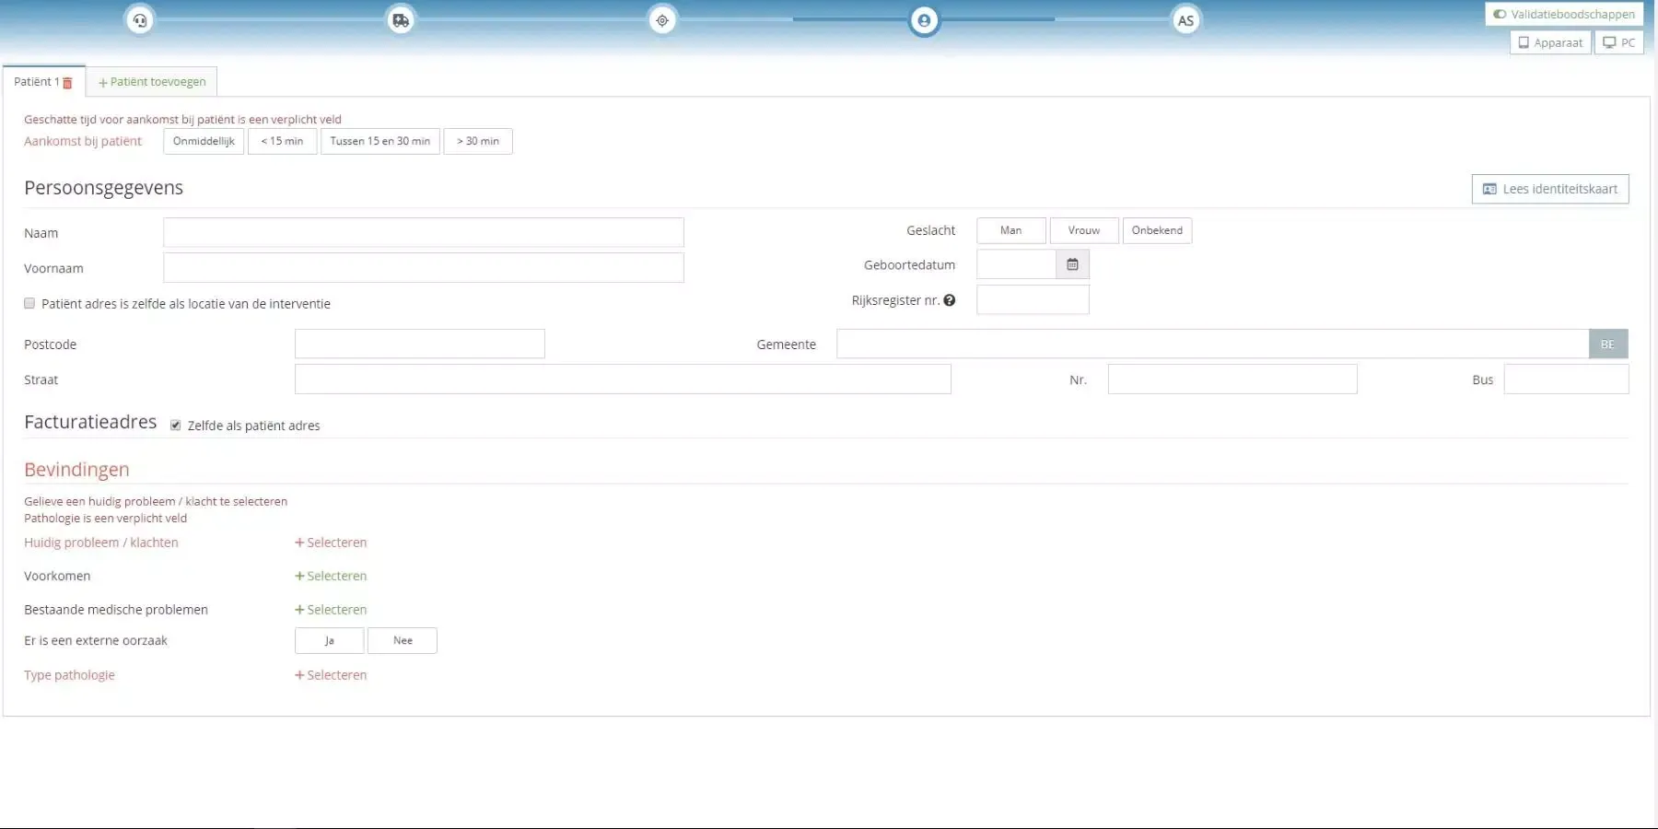Open the Geboortedatum calendar picker

coord(1072,265)
